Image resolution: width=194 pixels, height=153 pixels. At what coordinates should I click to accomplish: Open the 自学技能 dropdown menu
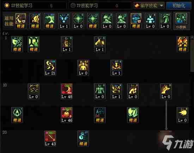pos(149,6)
